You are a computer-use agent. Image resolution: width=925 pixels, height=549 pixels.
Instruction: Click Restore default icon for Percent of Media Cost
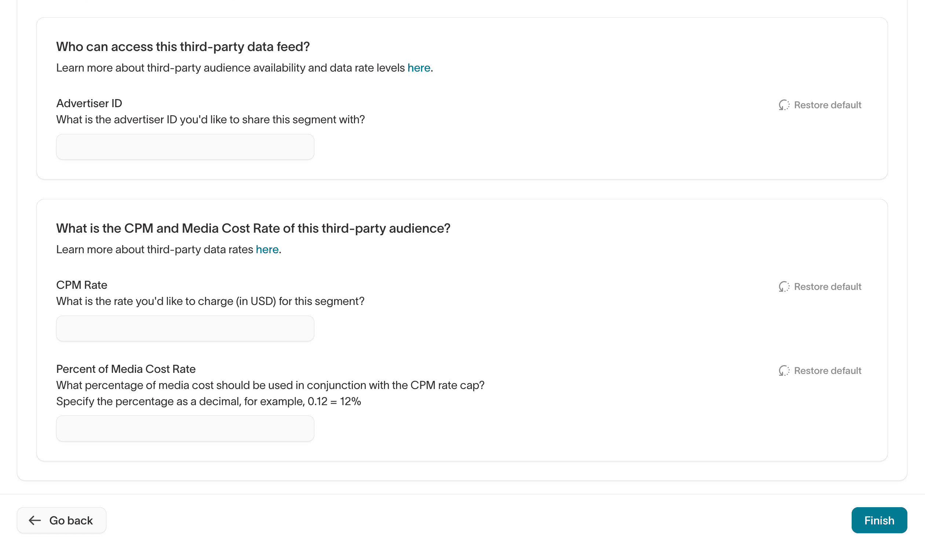coord(784,371)
